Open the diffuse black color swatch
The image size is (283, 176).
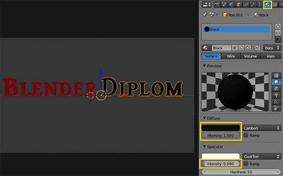coord(221,128)
